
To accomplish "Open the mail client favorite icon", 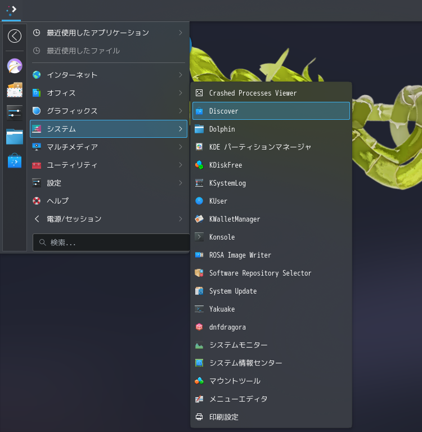I will pyautogui.click(x=15, y=89).
